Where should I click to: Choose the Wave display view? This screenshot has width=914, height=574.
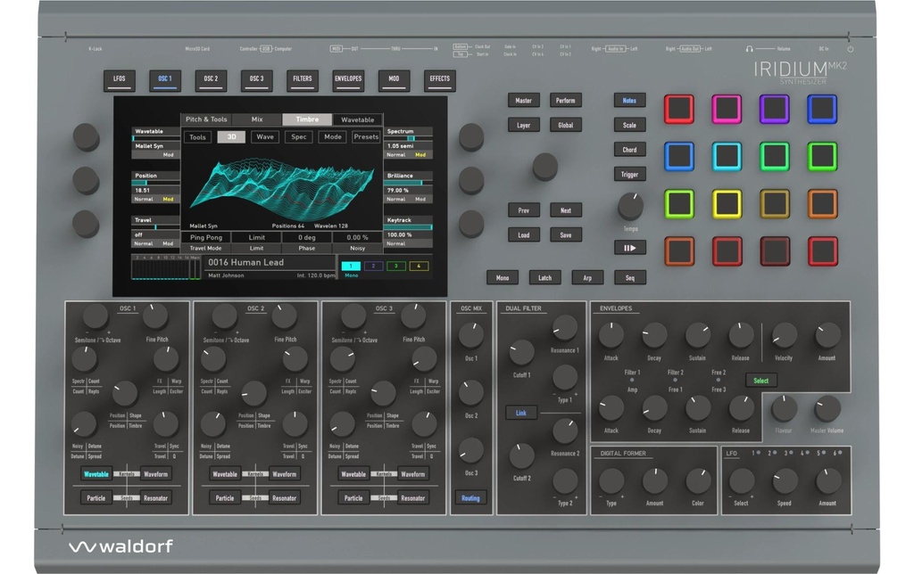[265, 136]
